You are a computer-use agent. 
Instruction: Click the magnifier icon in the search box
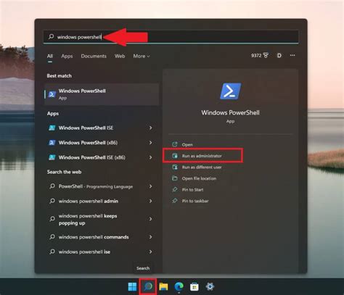pos(51,37)
